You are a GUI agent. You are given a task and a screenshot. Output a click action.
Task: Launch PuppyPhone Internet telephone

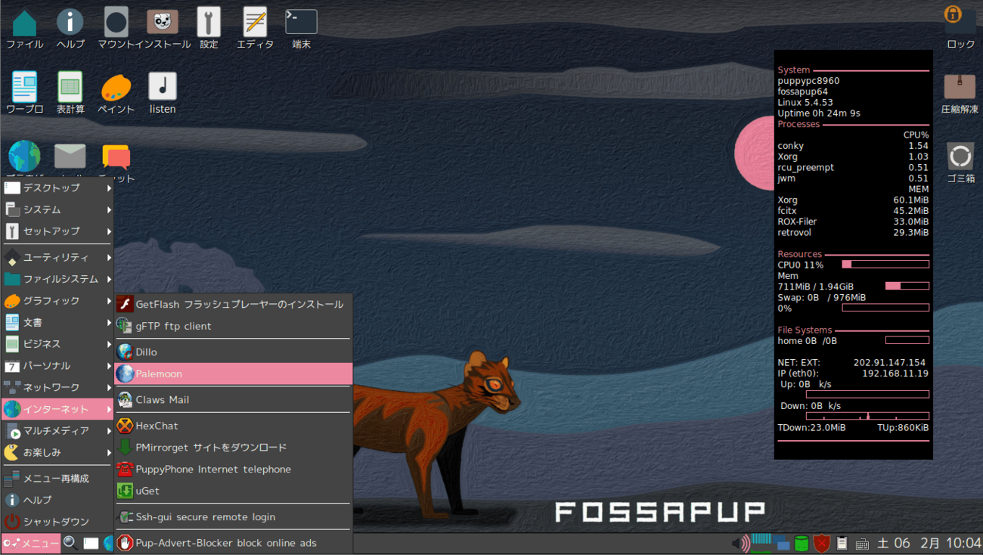point(234,470)
